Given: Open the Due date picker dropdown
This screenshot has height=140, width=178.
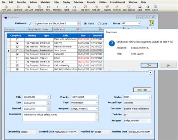Looking at the screenshot, I should pyautogui.click(x=48, y=103).
